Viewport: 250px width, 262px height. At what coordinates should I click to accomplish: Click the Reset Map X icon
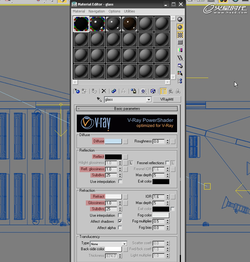point(104,91)
